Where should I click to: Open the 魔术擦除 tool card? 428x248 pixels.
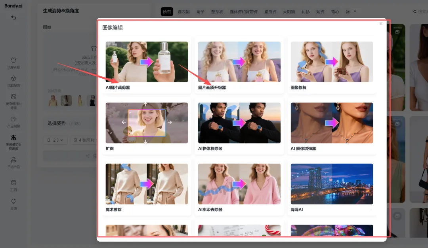147,188
